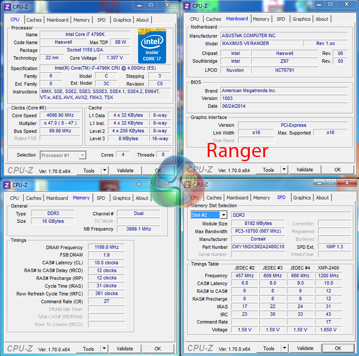Open the Processor #1 selection dropdown
359x356 pixels.
click(63, 155)
